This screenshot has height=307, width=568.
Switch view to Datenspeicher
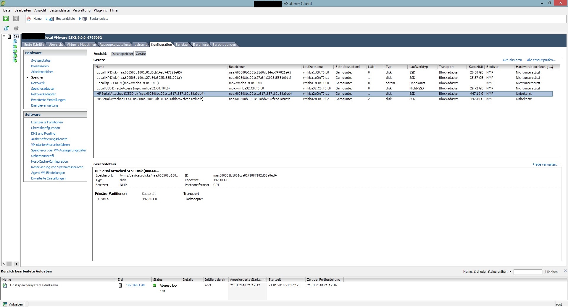(x=122, y=54)
